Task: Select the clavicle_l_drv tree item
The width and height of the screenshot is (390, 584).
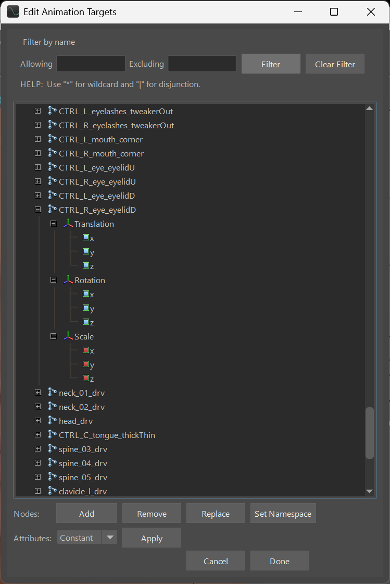Action: tap(83, 491)
